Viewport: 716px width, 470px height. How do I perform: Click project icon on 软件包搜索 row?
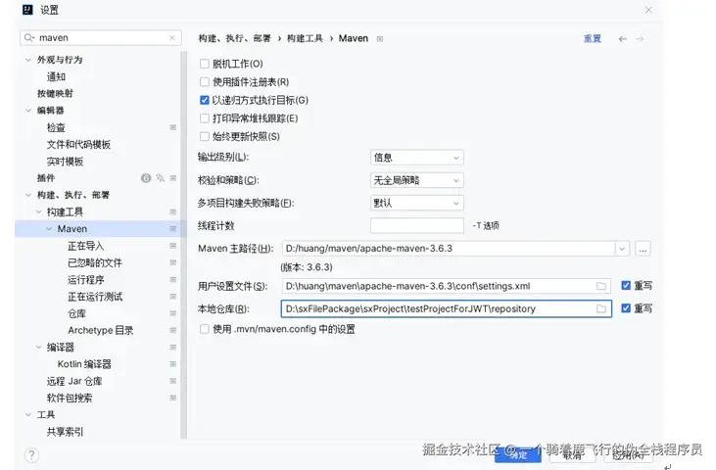pyautogui.click(x=173, y=398)
